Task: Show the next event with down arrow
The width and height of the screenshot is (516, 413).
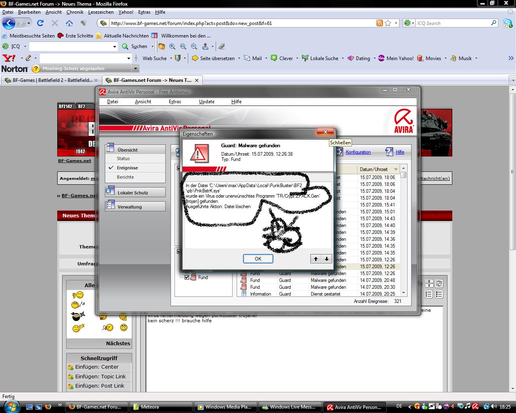Action: tap(327, 259)
